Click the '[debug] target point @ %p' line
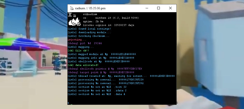 [x=101, y=72]
